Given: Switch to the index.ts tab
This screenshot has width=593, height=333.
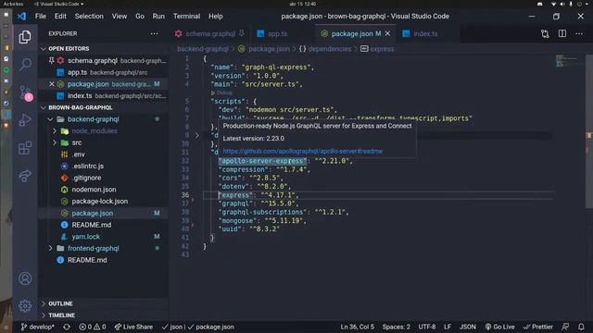Looking at the screenshot, I should point(425,33).
